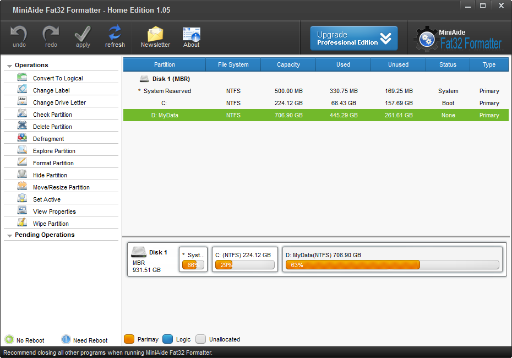Click the green No Reboot indicator icon
Image resolution: width=512 pixels, height=358 pixels.
tap(9, 340)
